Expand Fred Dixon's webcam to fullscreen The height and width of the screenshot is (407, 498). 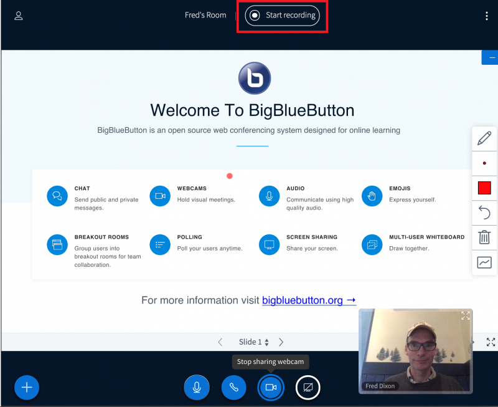pyautogui.click(x=465, y=316)
